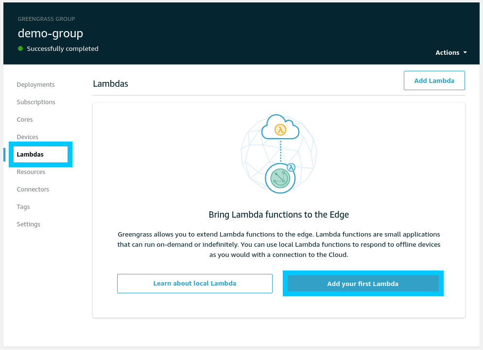
Task: Select Cores in the sidebar
Action: click(25, 119)
